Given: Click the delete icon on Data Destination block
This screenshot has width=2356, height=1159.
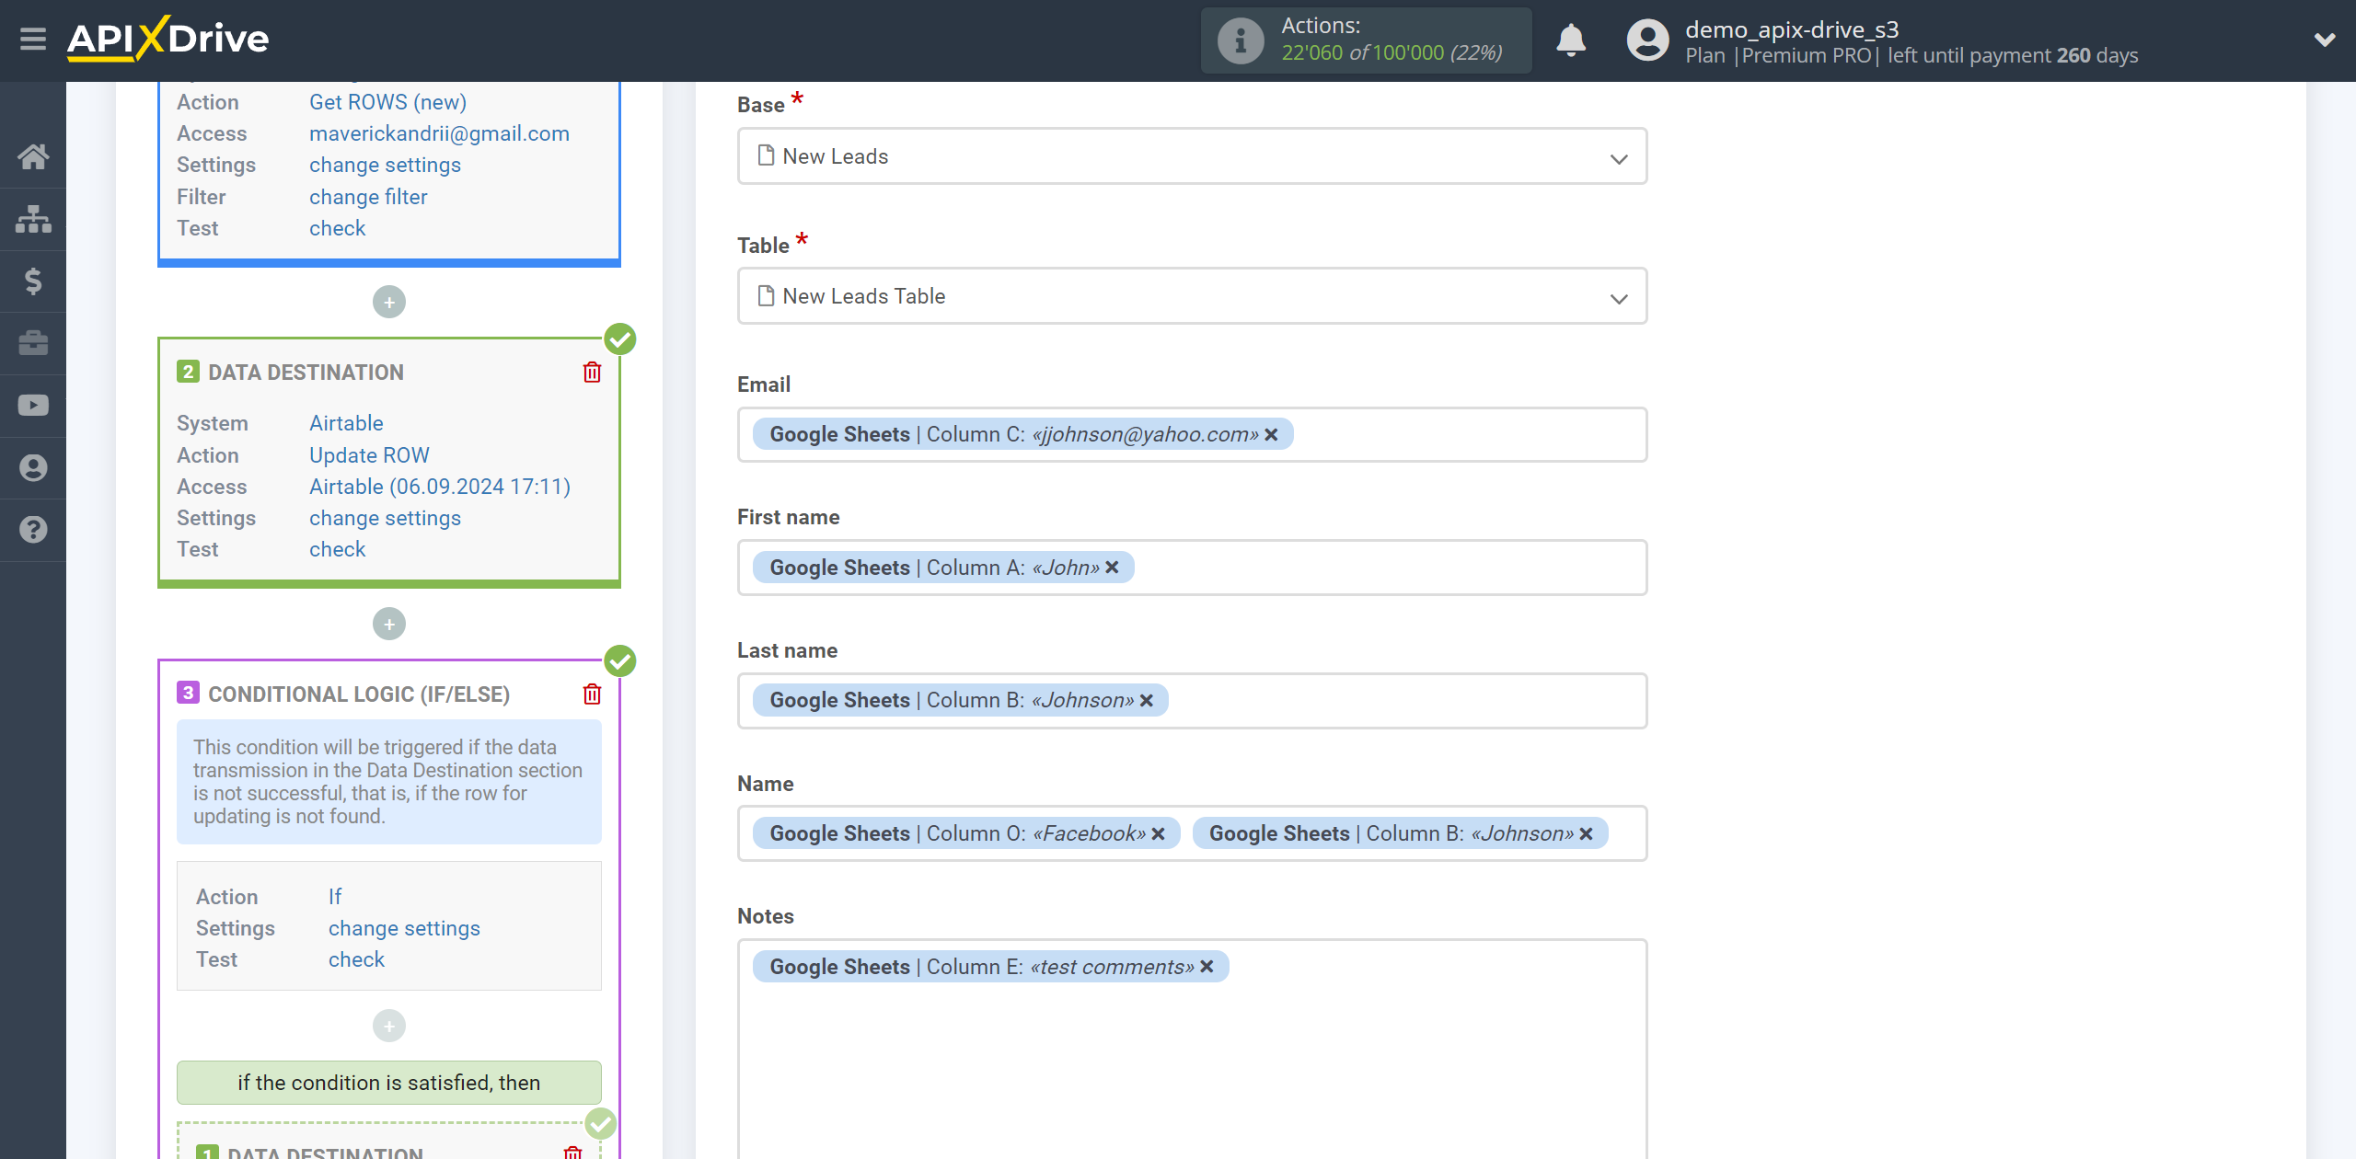Looking at the screenshot, I should (x=591, y=373).
